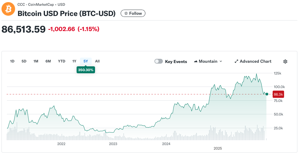This screenshot has width=301, height=155.
Task: Switch chart to YTD range
Action: click(x=62, y=61)
